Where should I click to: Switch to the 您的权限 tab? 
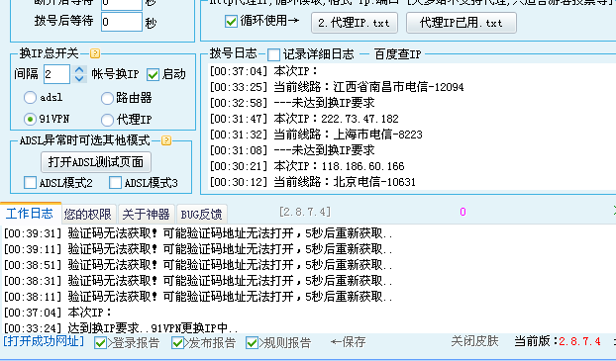88,215
